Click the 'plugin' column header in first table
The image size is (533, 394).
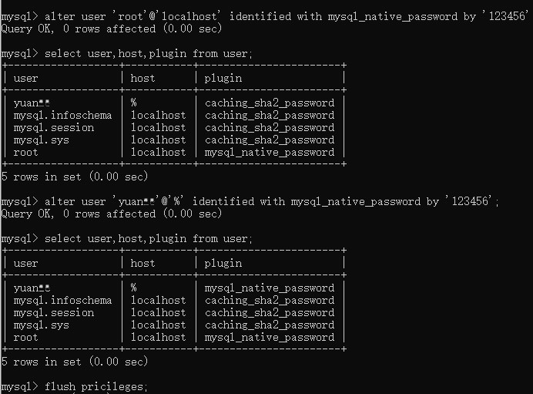pyautogui.click(x=223, y=79)
